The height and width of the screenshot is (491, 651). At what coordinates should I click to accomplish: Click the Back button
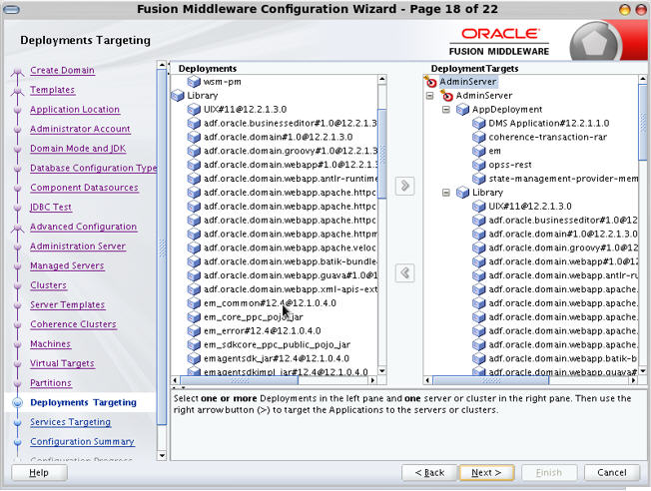coord(429,473)
